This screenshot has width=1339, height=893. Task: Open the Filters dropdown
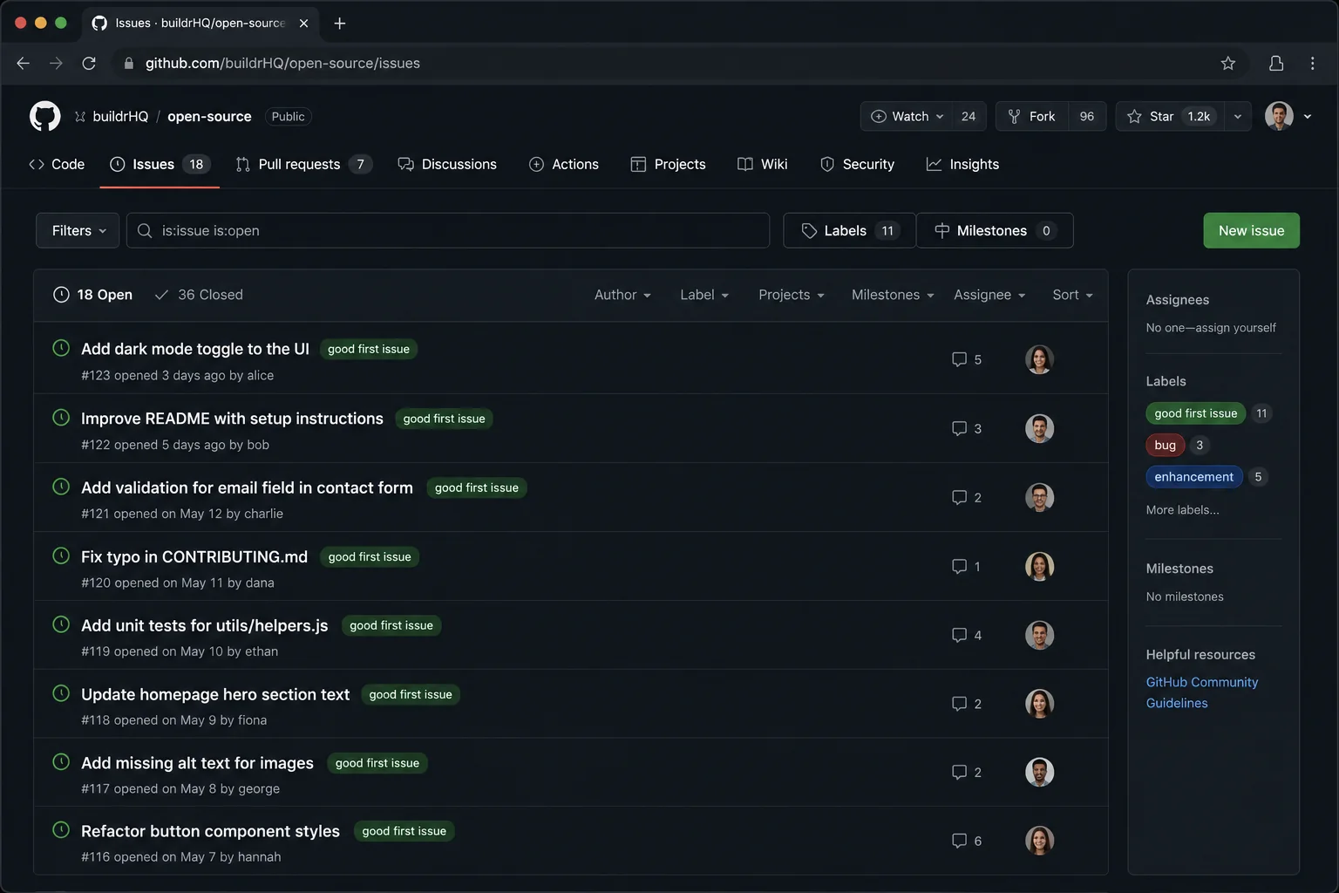coord(78,230)
